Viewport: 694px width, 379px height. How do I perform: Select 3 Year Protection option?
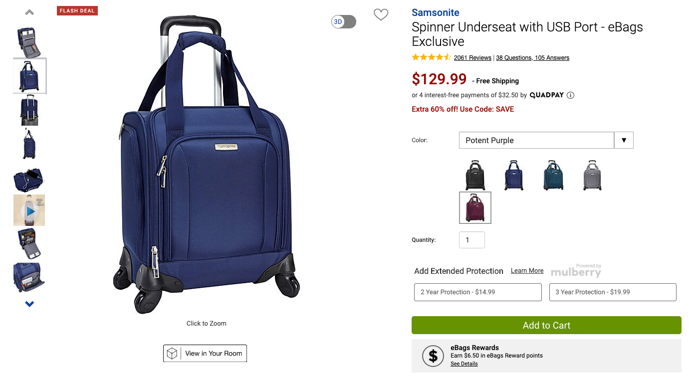[613, 292]
